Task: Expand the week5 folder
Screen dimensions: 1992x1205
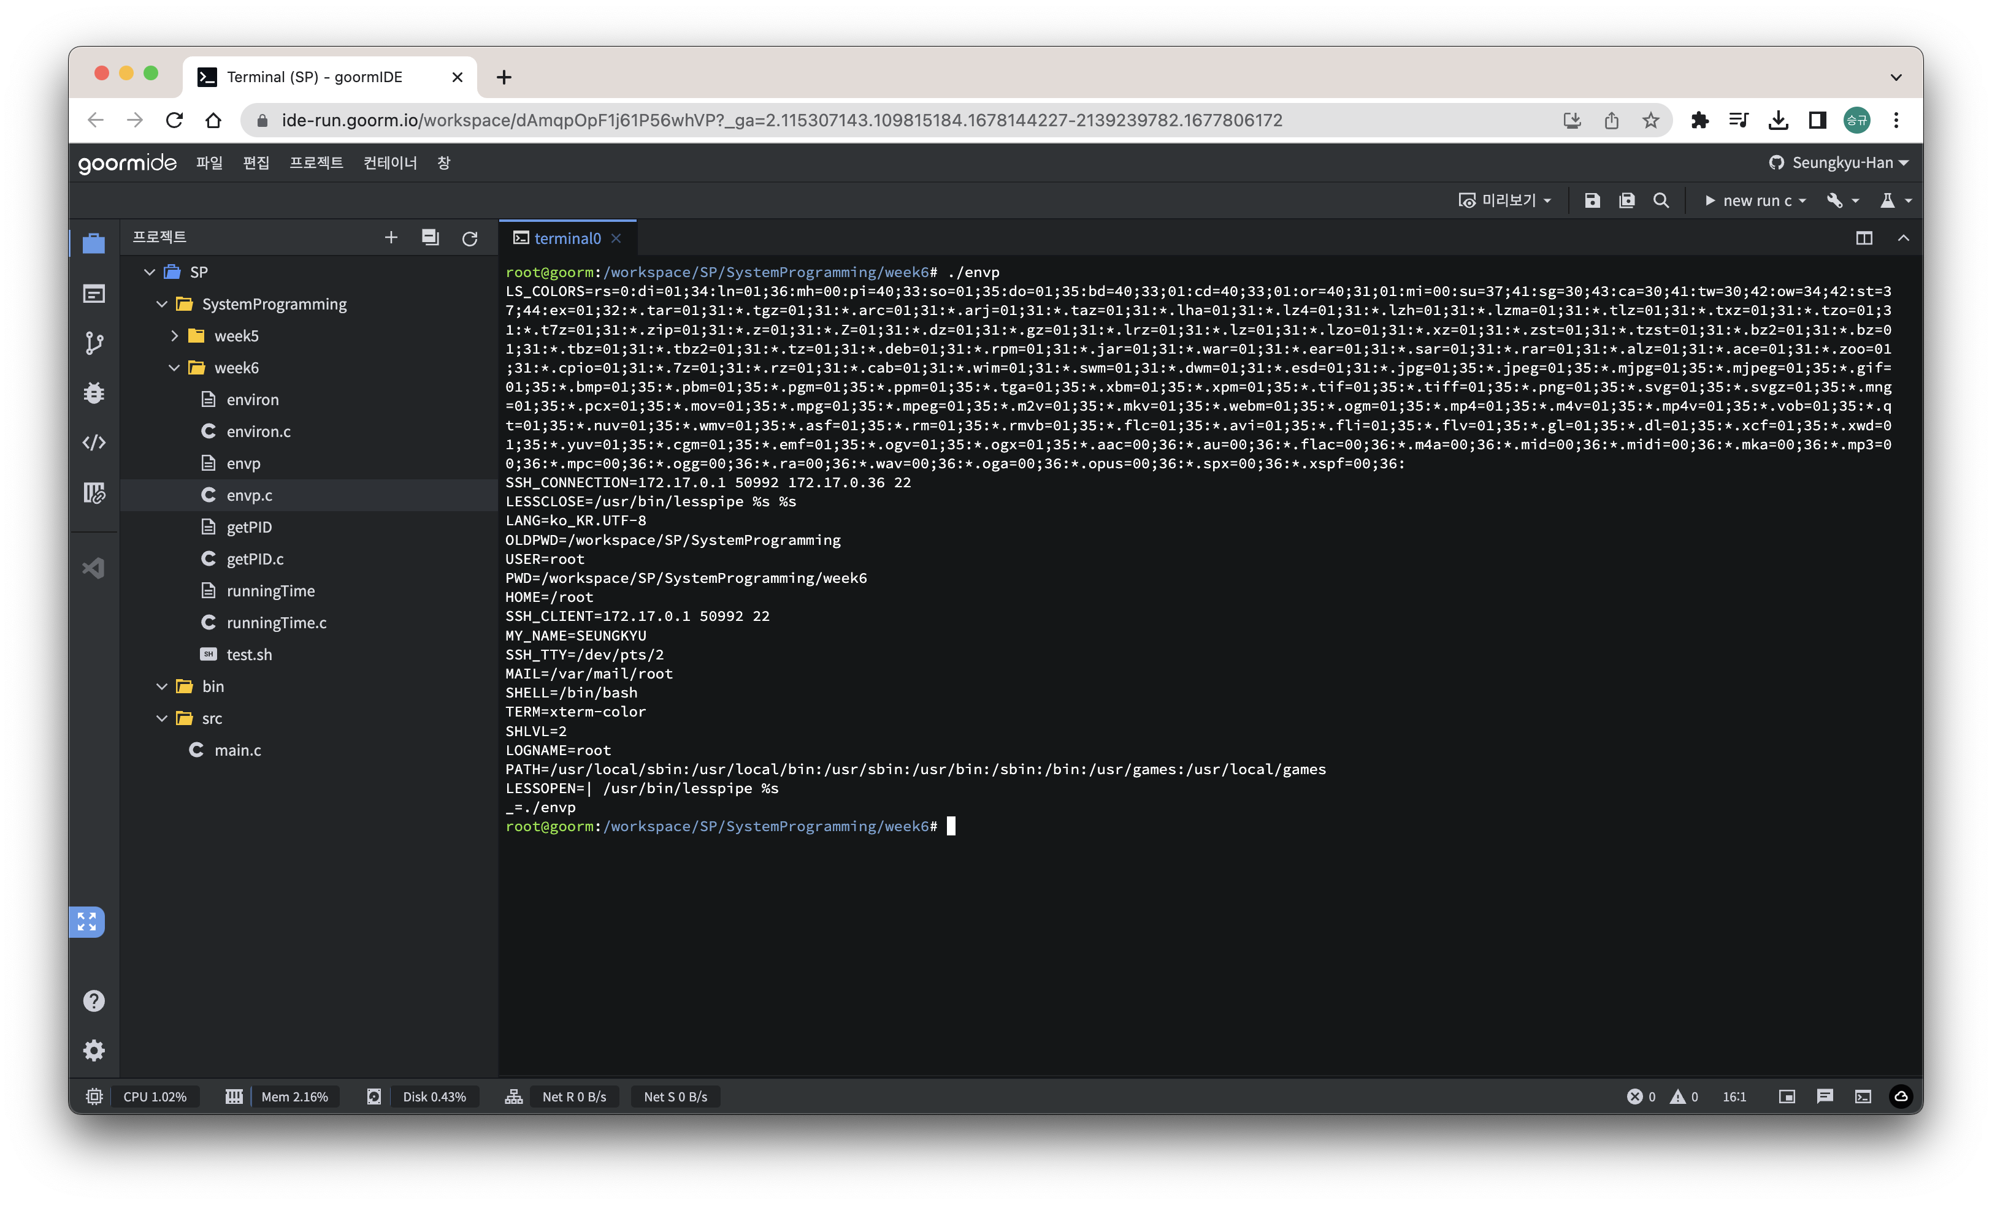Action: [174, 335]
